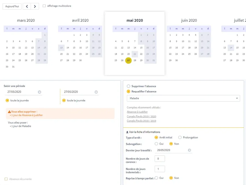This screenshot has width=246, height=185.
Task: Set Subrogation to Oui
Action: coord(156,144)
